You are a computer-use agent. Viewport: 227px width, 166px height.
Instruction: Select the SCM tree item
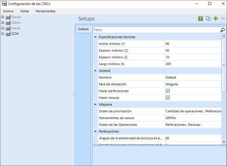tap(15, 34)
